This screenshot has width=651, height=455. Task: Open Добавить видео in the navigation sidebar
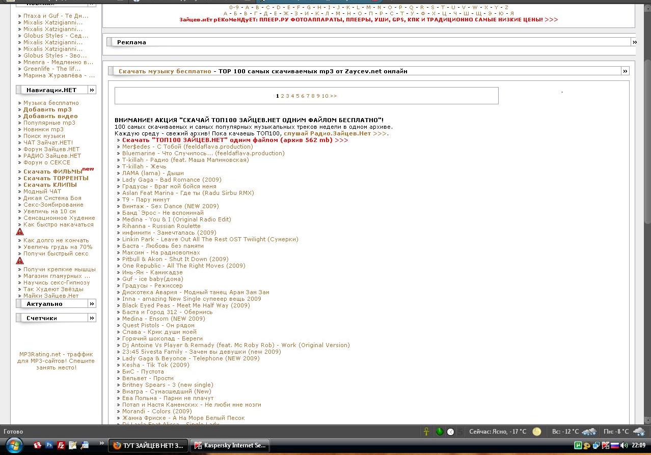pos(50,116)
